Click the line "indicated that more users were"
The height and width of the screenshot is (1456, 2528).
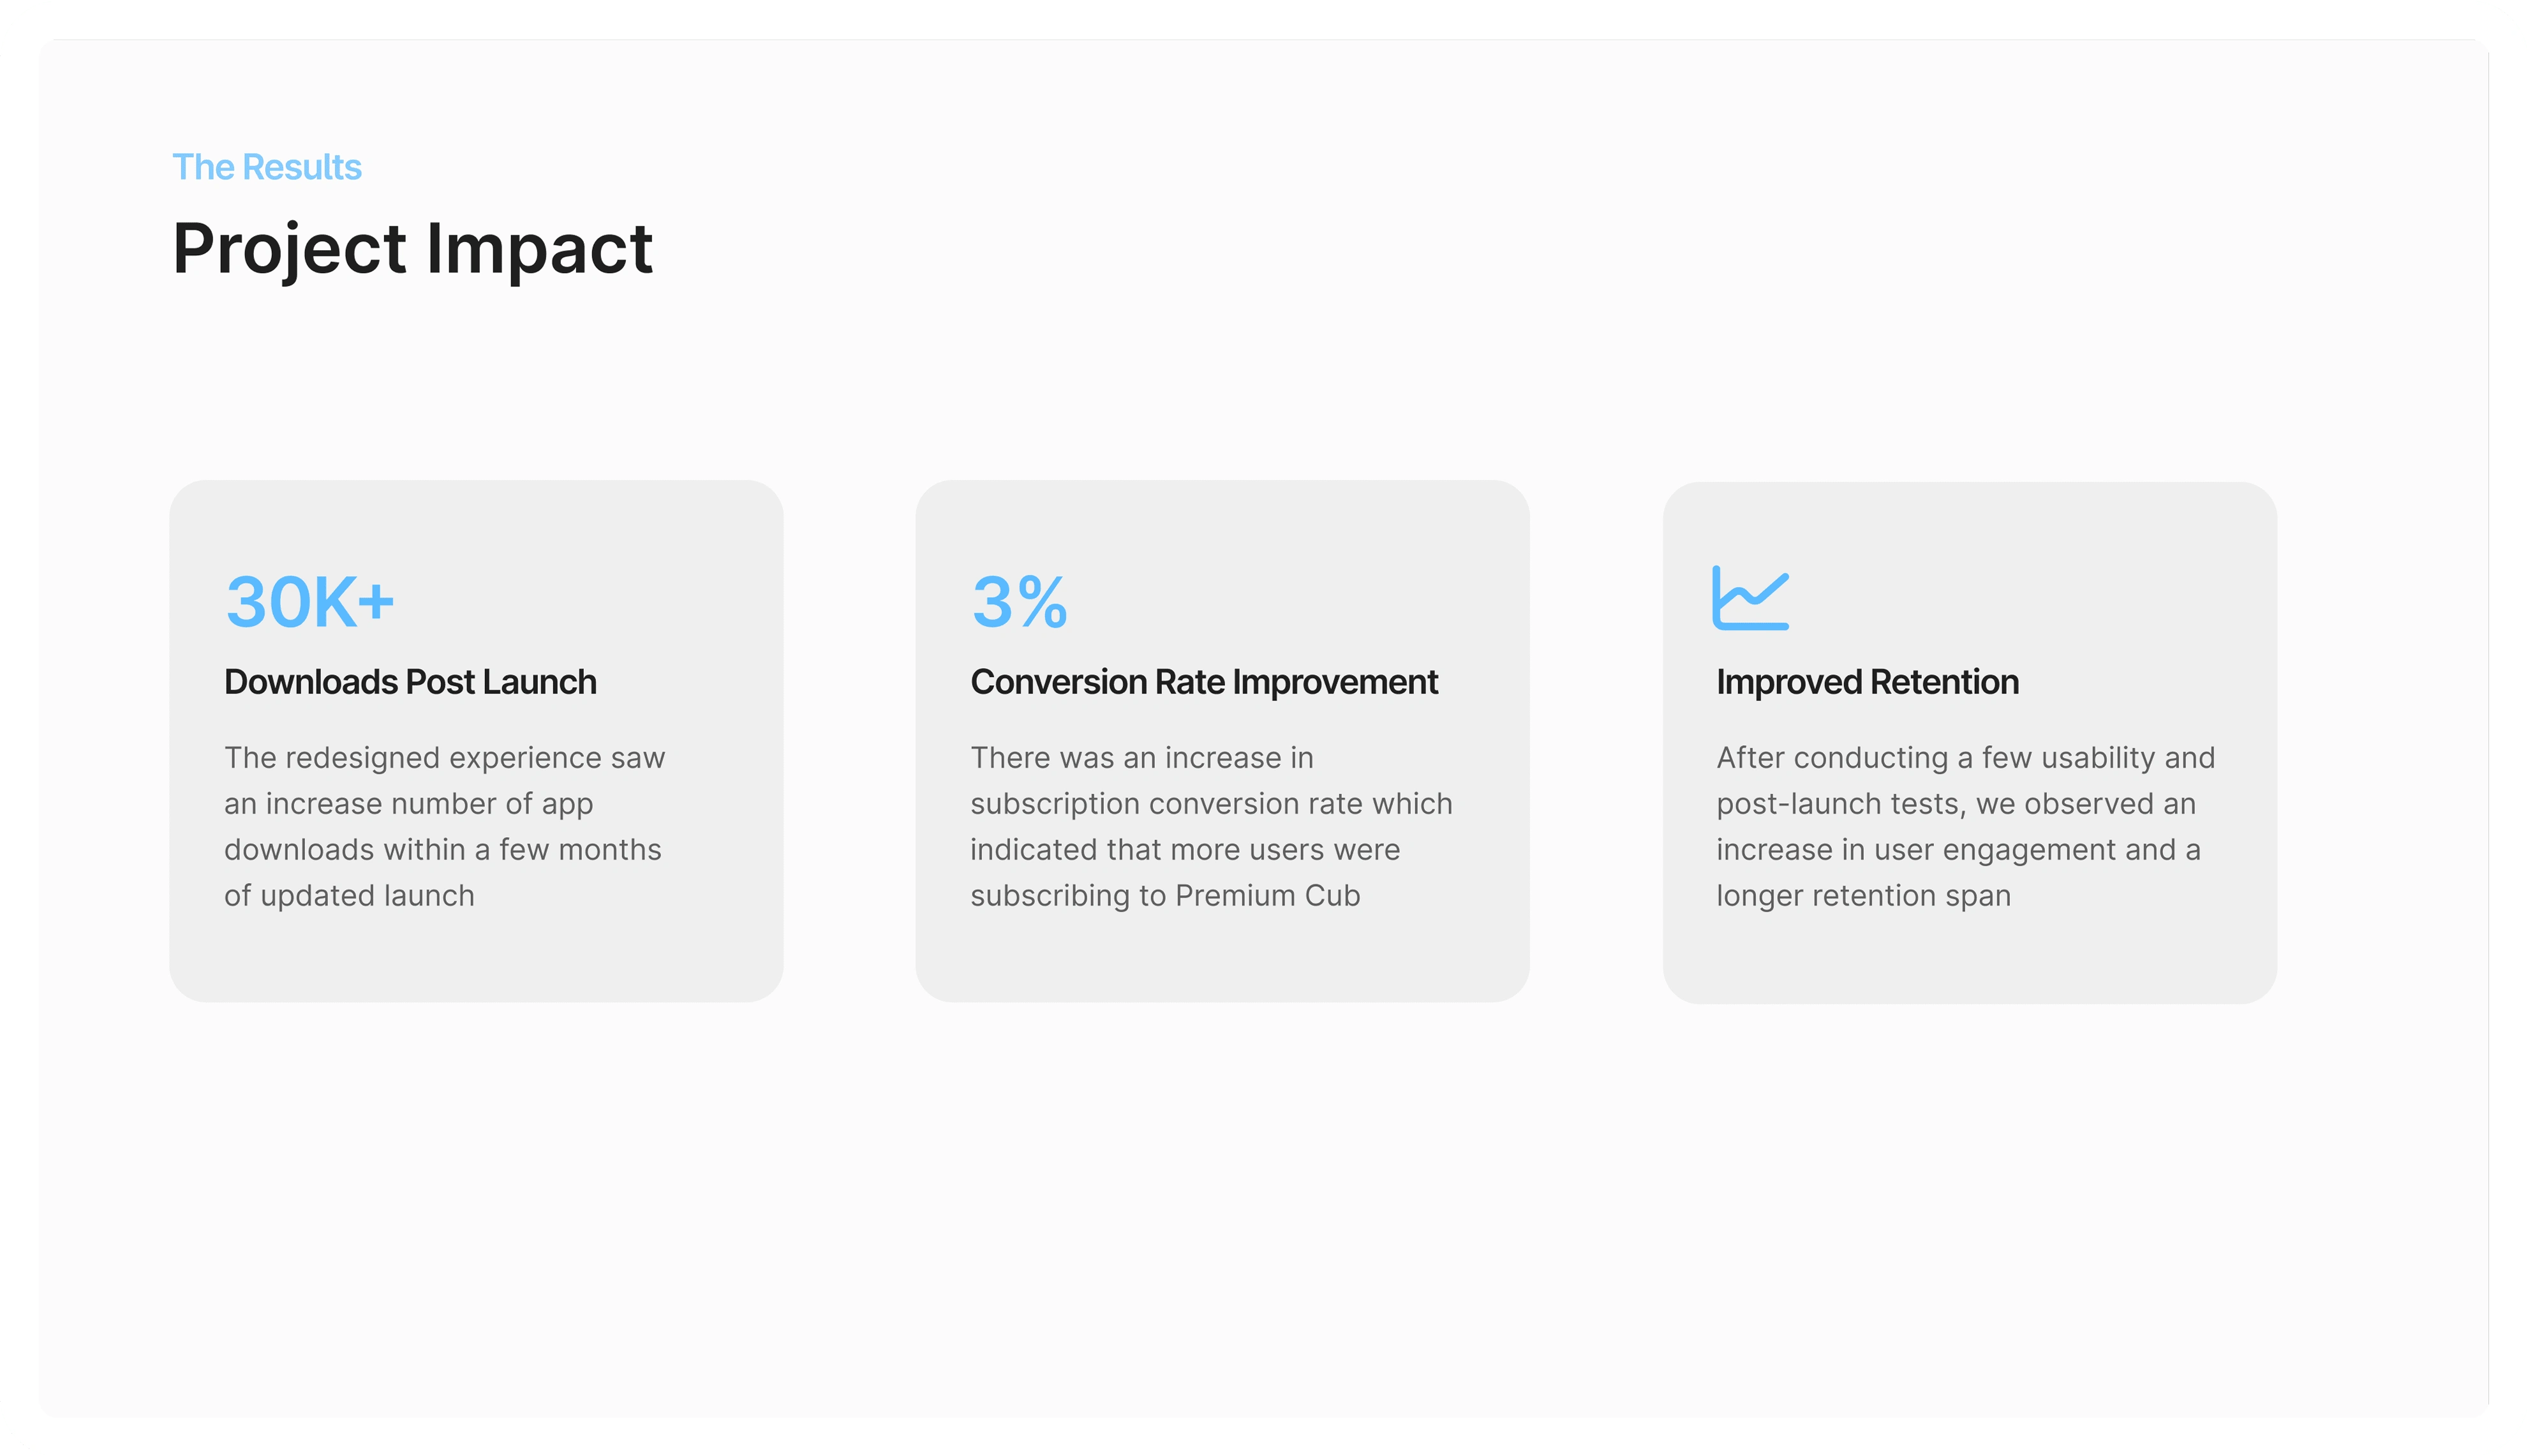(x=1185, y=850)
